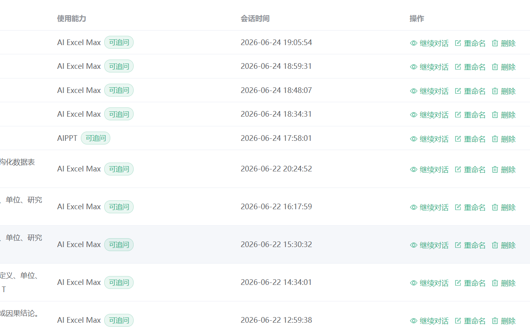Click the 操作 column header
Screen dimensions: 530x336
tap(417, 19)
